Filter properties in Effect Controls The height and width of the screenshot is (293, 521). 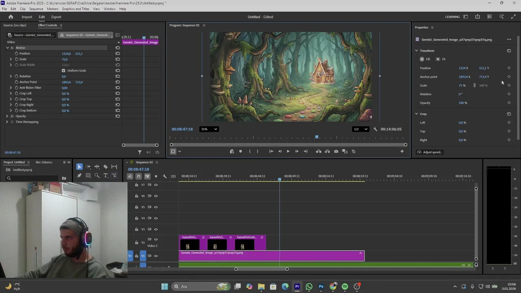pyautogui.click(x=140, y=152)
